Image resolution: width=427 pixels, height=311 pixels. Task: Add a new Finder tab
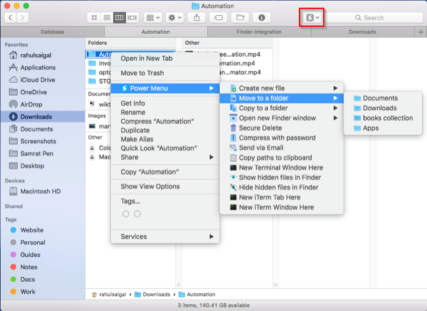click(420, 31)
